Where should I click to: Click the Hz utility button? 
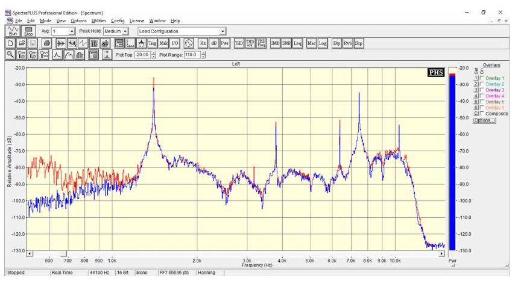[x=203, y=43]
